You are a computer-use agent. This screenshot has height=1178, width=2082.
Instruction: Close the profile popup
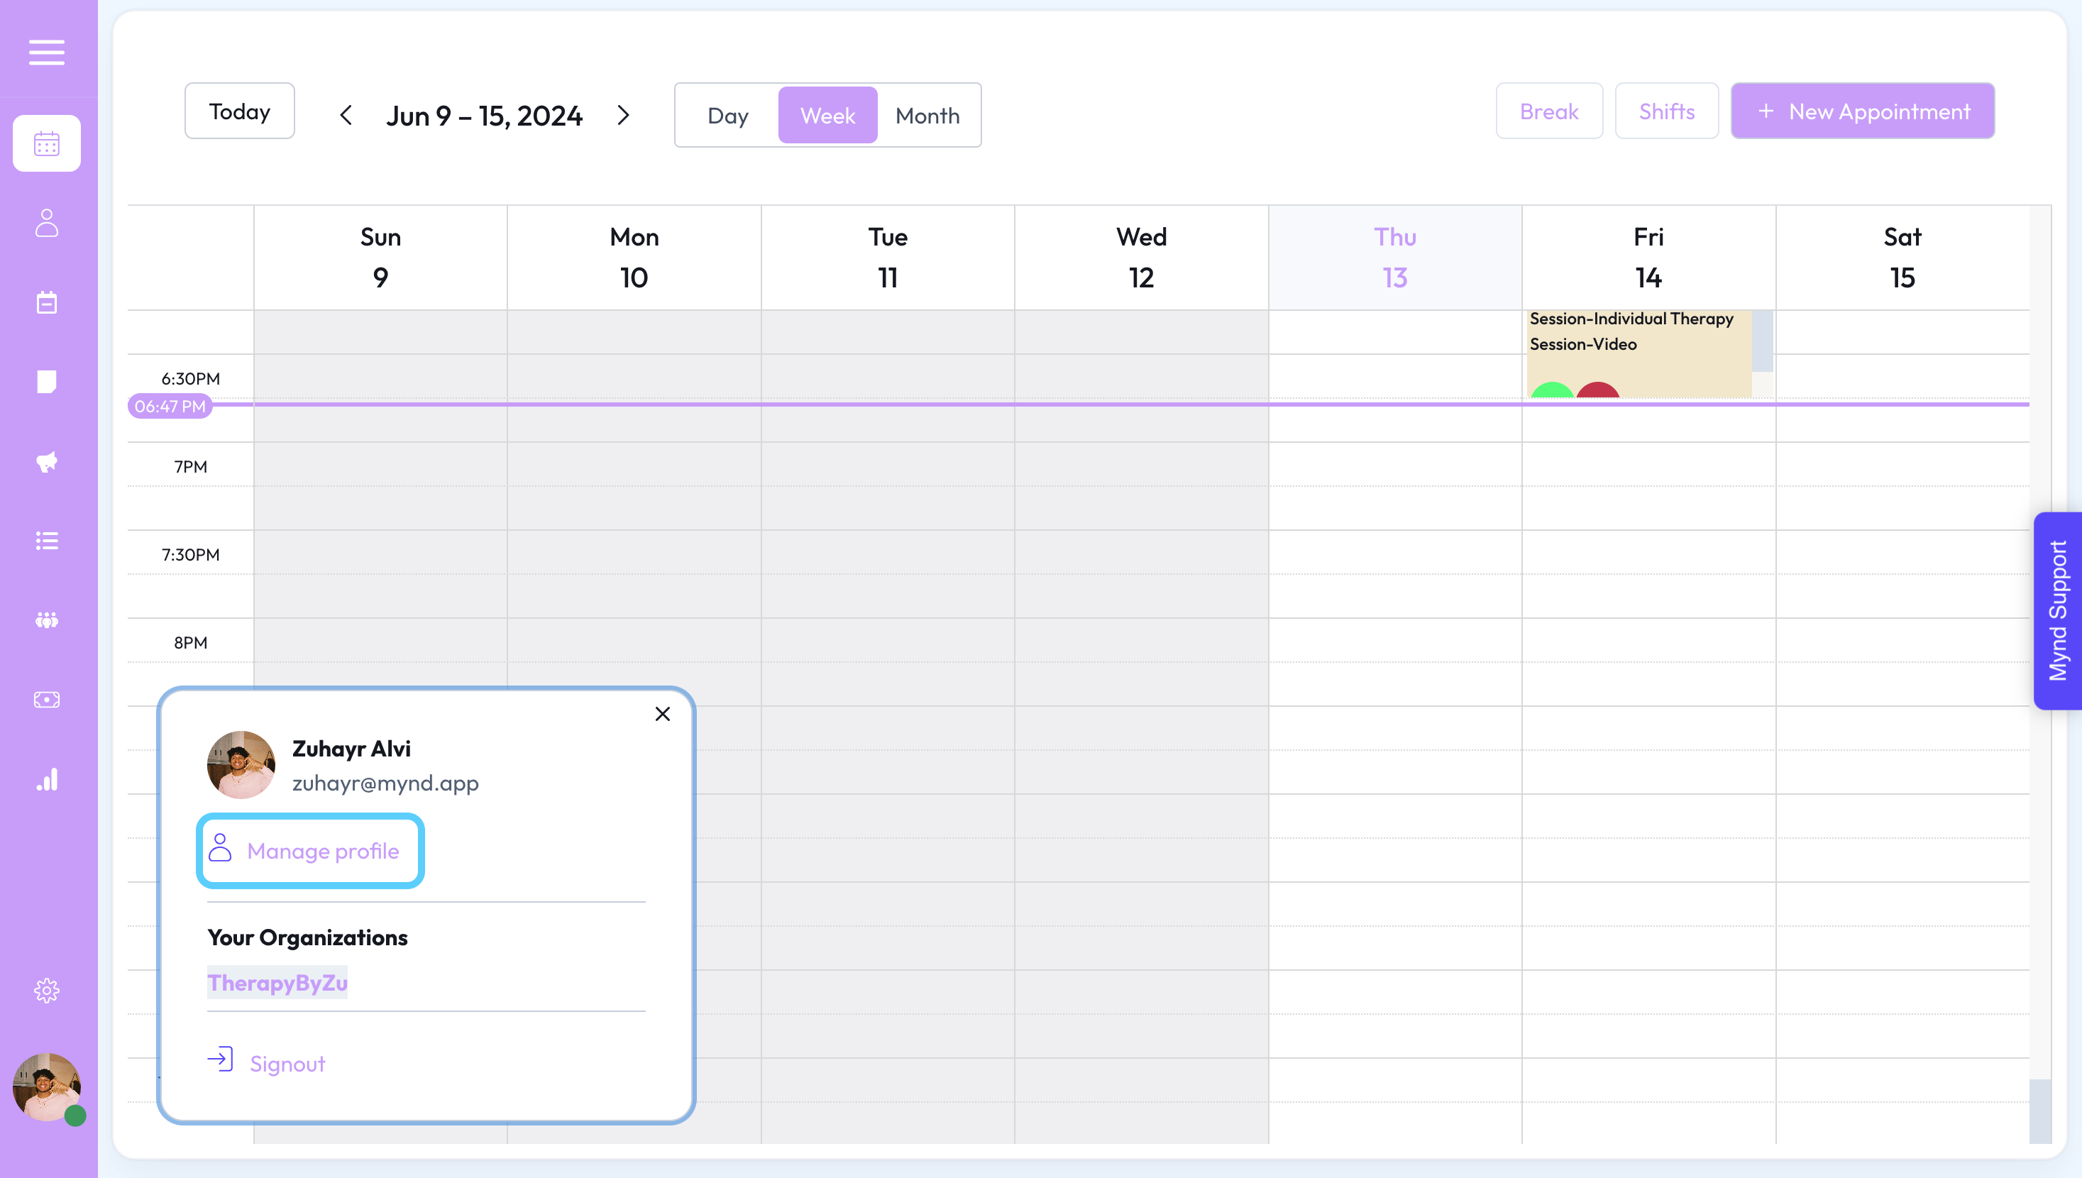pyautogui.click(x=663, y=714)
